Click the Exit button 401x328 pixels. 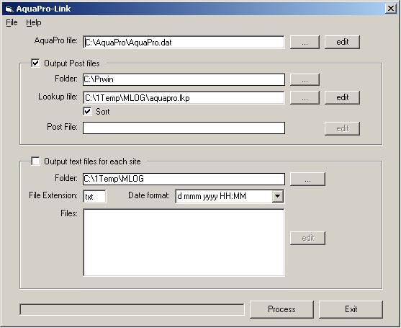[351, 309]
